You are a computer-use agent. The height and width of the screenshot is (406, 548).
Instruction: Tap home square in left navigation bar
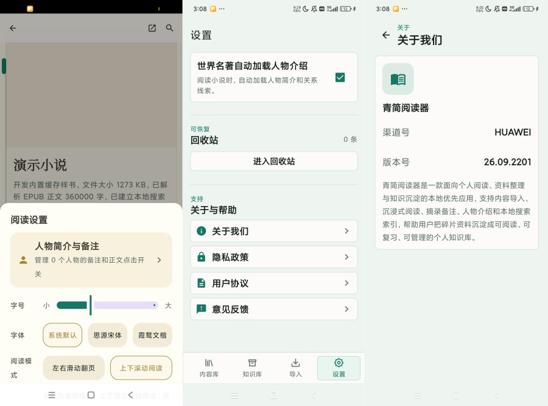tap(91, 395)
